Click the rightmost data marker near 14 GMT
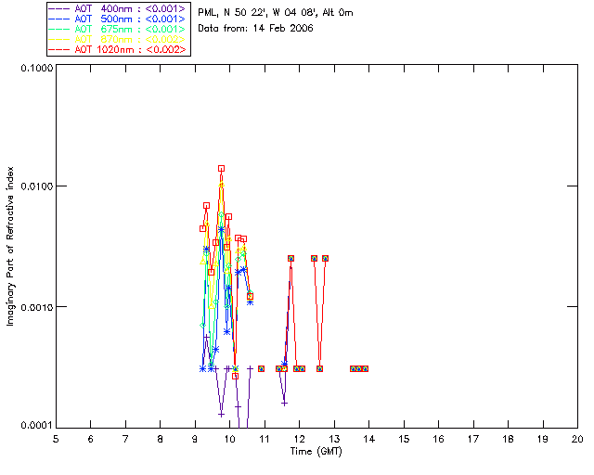Viewport: 594px width, 475px height. (365, 368)
